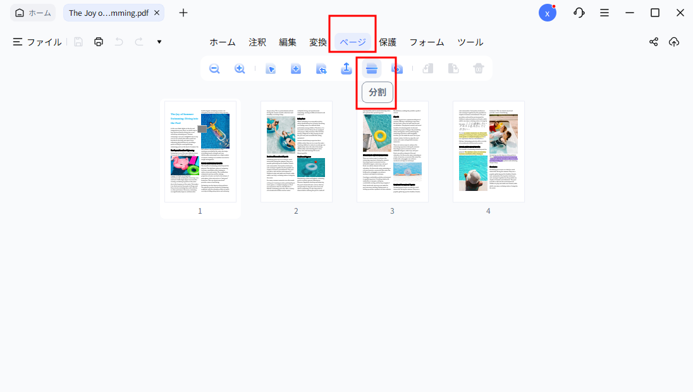
Task: Click the user avatar circle
Action: 548,12
